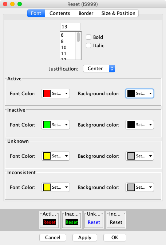Viewport: 166px width, 245px height.
Task: Click the Active red Reset preview
Action: click(50, 222)
